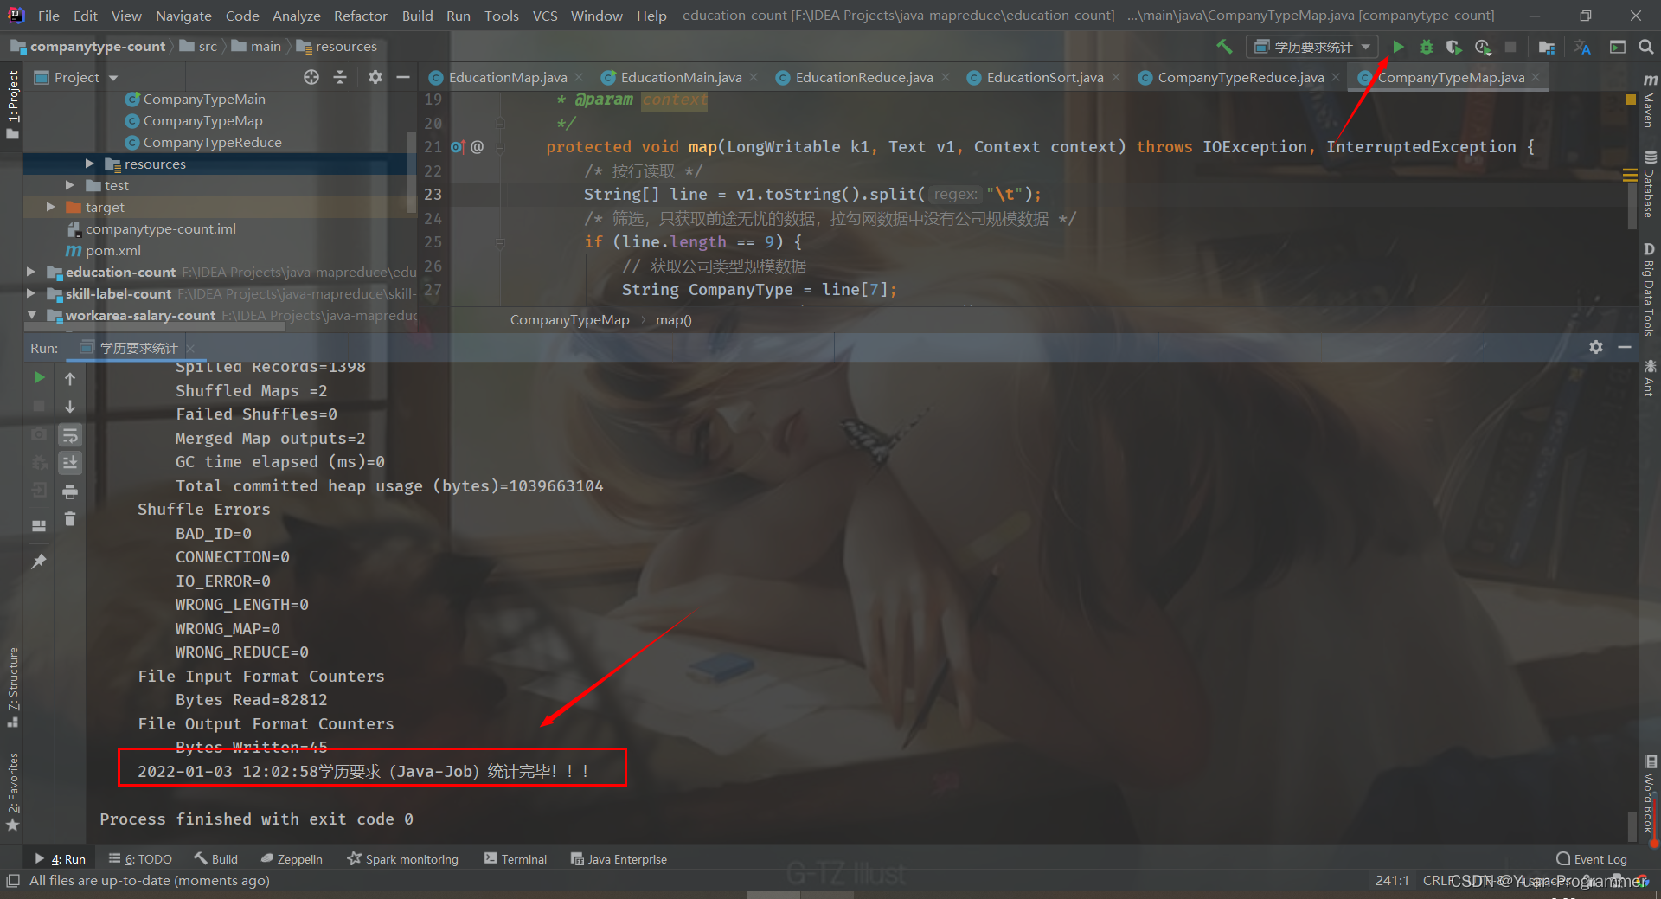Open the Big Data Tools side panel

point(1650,289)
